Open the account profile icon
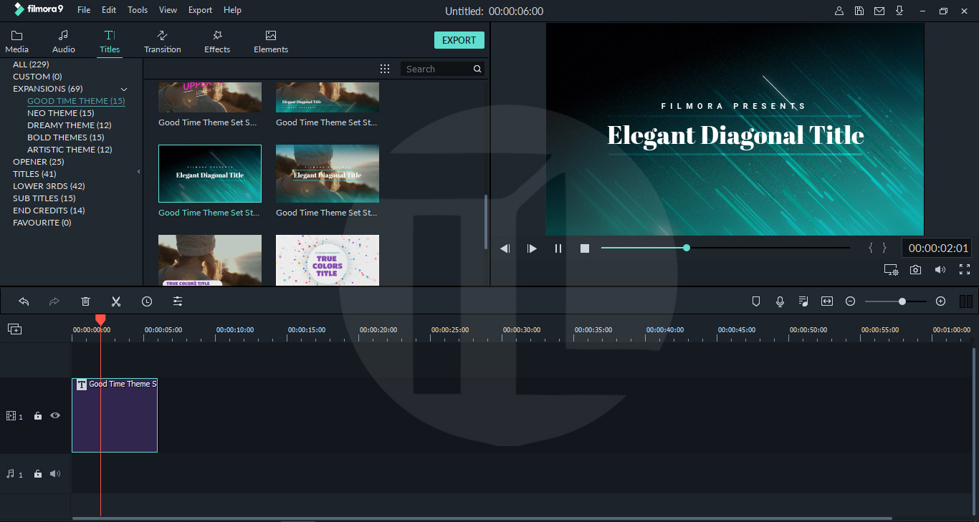 pos(839,11)
